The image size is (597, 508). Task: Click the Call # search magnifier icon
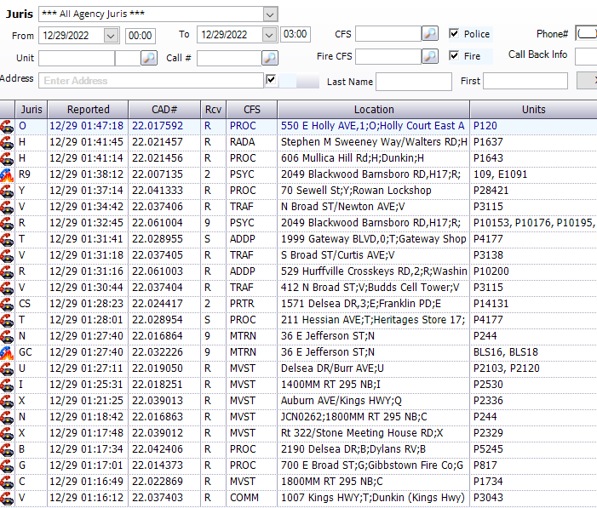(270, 58)
